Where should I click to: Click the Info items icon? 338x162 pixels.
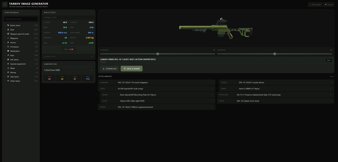click(8, 60)
